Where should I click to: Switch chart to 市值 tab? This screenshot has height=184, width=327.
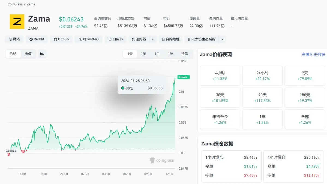28,54
